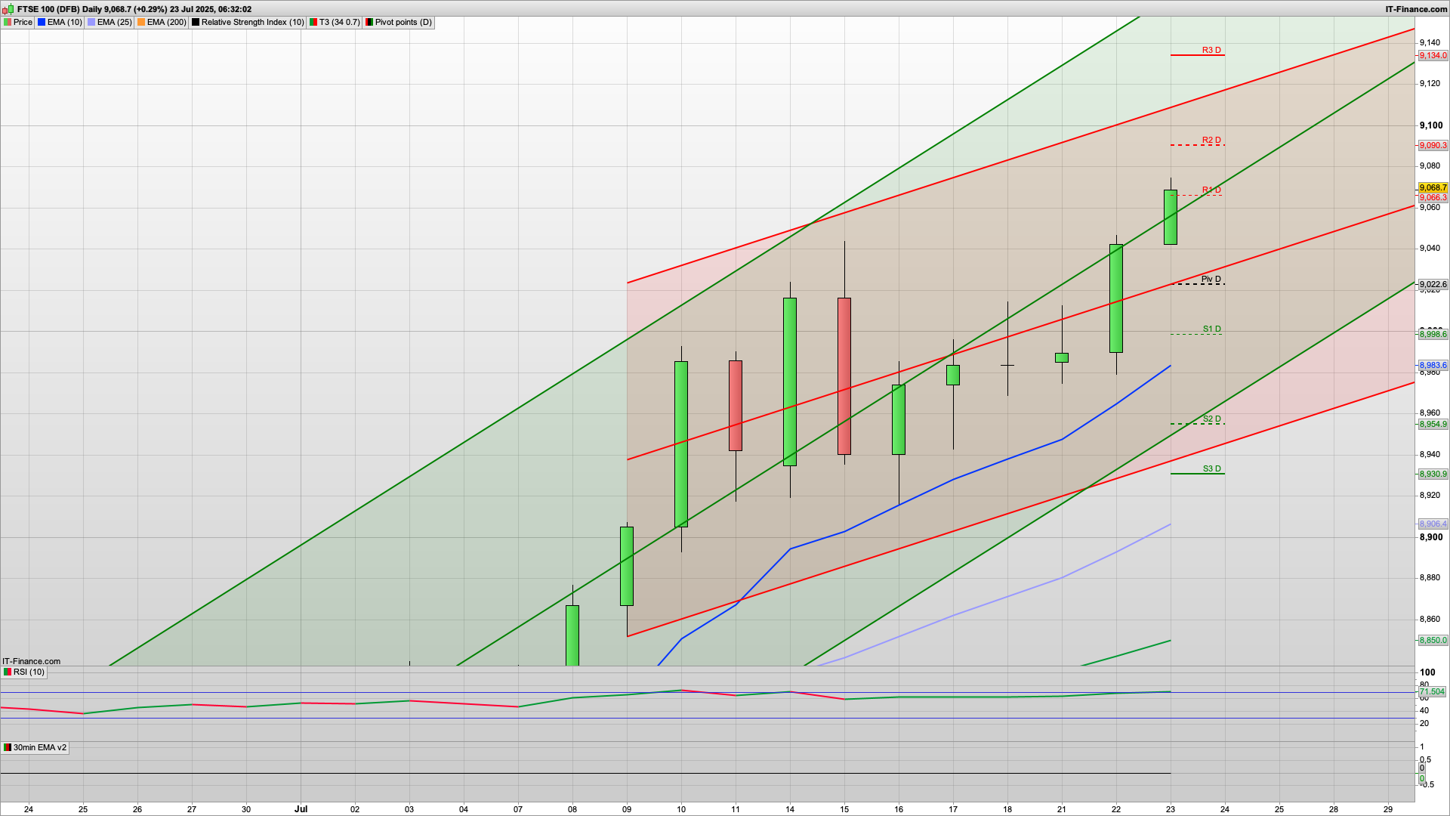The width and height of the screenshot is (1450, 816).
Task: Select the 30min EMA v2 panel label
Action: pos(35,747)
